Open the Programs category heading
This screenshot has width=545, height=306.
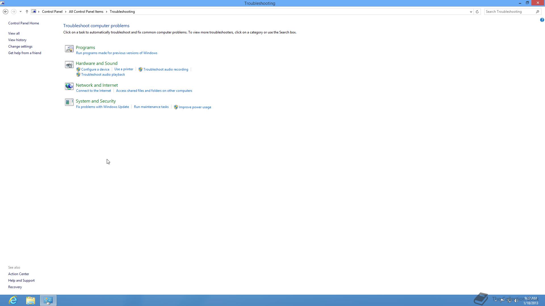tap(85, 48)
